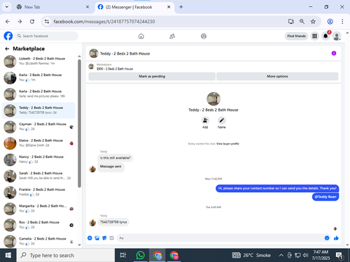Click the Find friends button

pyautogui.click(x=296, y=36)
